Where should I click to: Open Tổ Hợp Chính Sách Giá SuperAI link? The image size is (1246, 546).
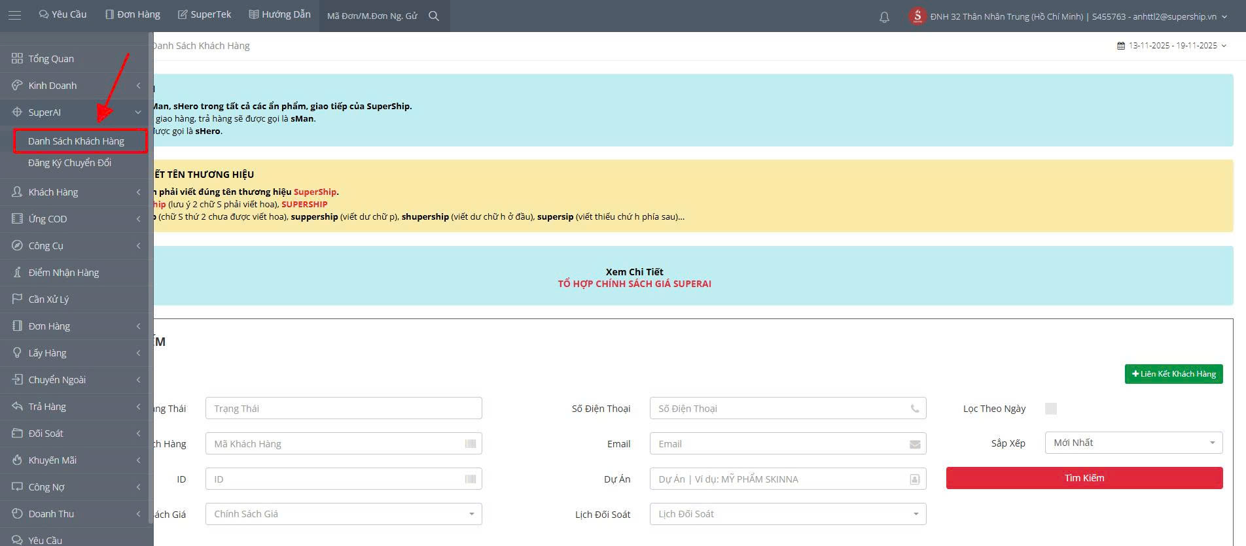634,284
